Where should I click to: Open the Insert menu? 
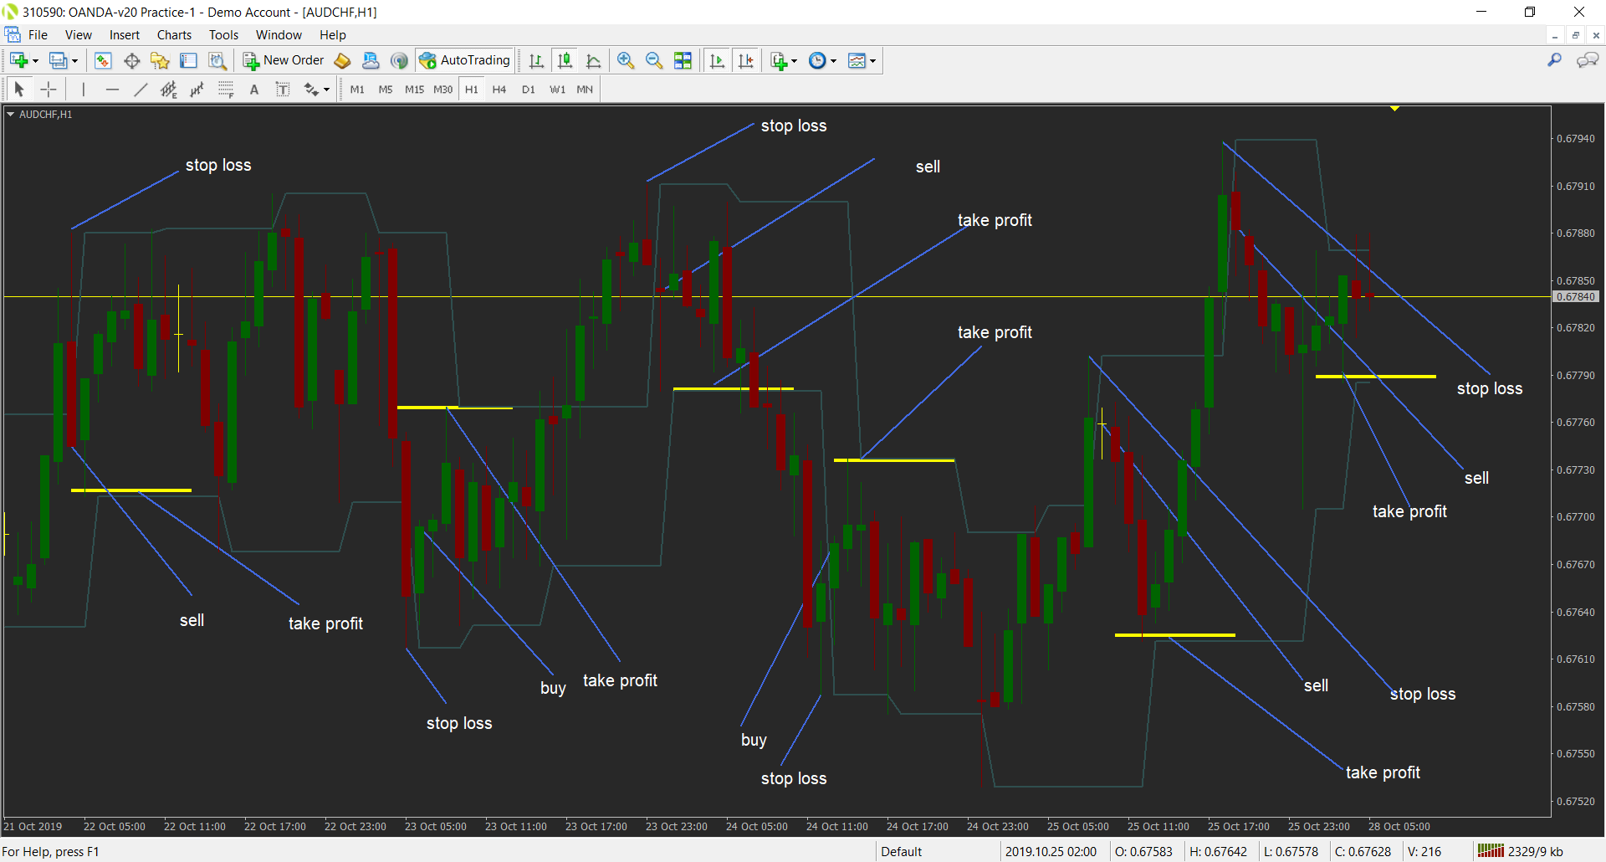tap(125, 35)
